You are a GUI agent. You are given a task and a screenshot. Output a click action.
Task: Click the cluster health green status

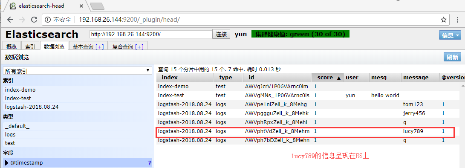[x=300, y=34]
